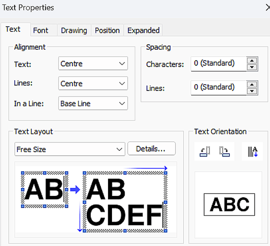The image size is (270, 246).
Task: Switch to the Font tab
Action: [x=40, y=30]
